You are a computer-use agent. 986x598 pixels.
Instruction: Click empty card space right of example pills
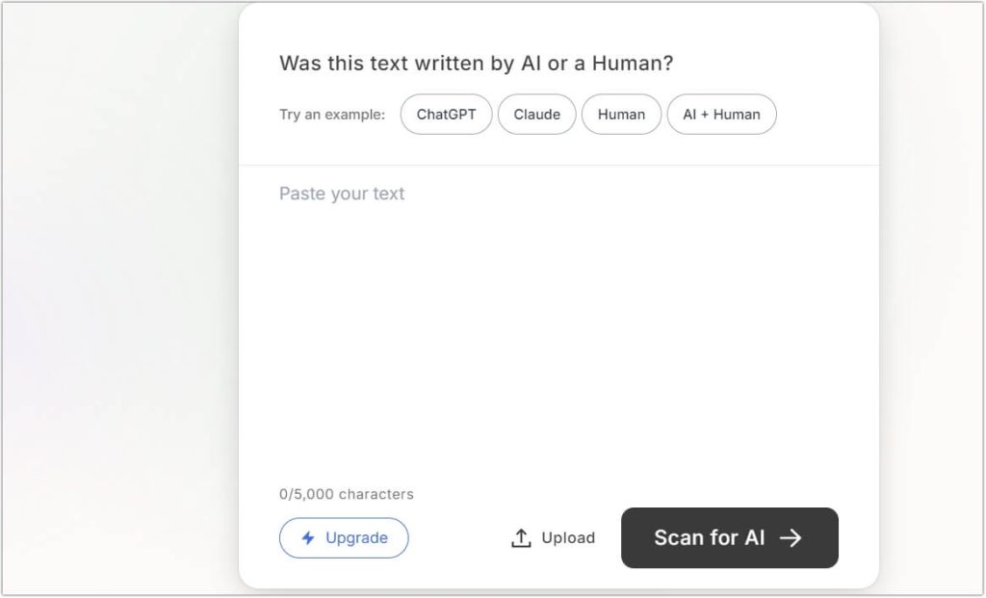[x=826, y=115]
